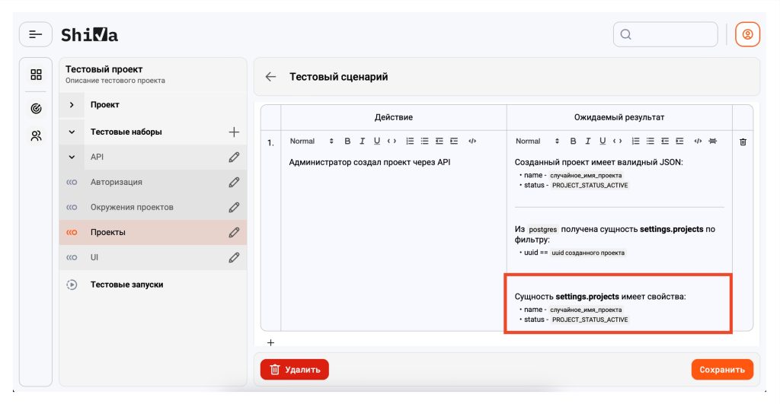Click the red Удалить button
The height and width of the screenshot is (404, 780).
(x=294, y=370)
